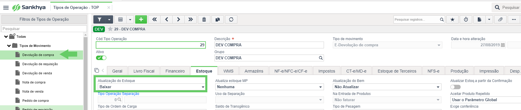Open the grid view dropdown arrow
The image size is (521, 110).
pyautogui.click(x=130, y=19)
